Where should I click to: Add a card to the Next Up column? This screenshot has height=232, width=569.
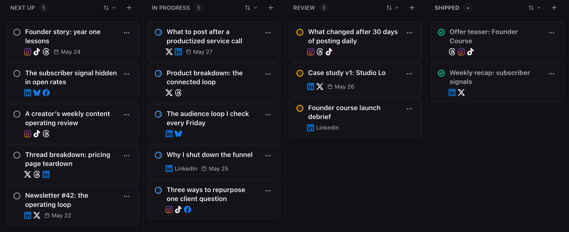click(x=129, y=8)
